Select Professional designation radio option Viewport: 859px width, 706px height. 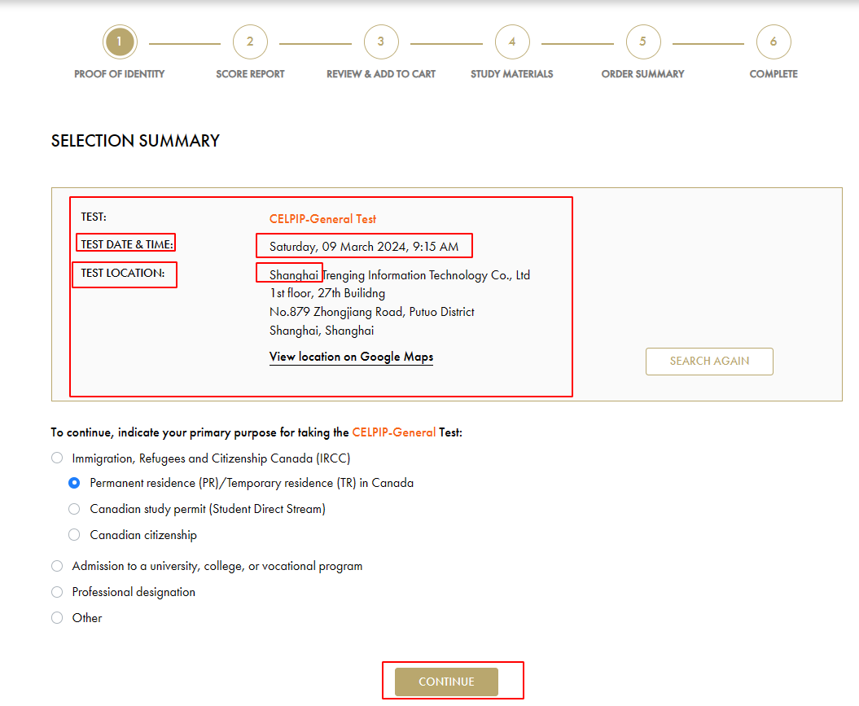57,592
